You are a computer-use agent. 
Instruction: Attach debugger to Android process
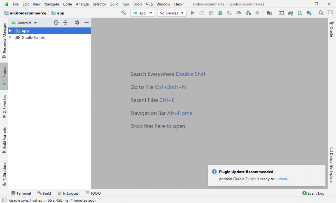point(248,13)
